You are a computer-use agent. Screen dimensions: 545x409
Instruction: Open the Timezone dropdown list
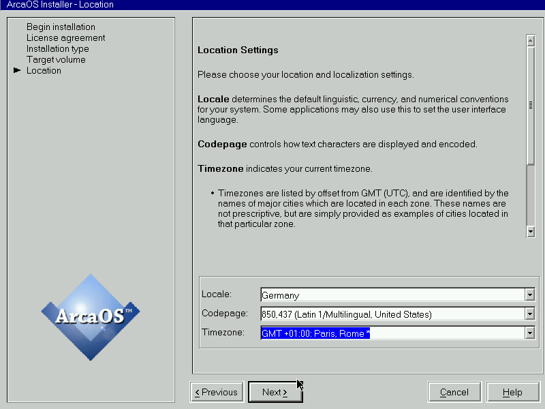click(529, 333)
